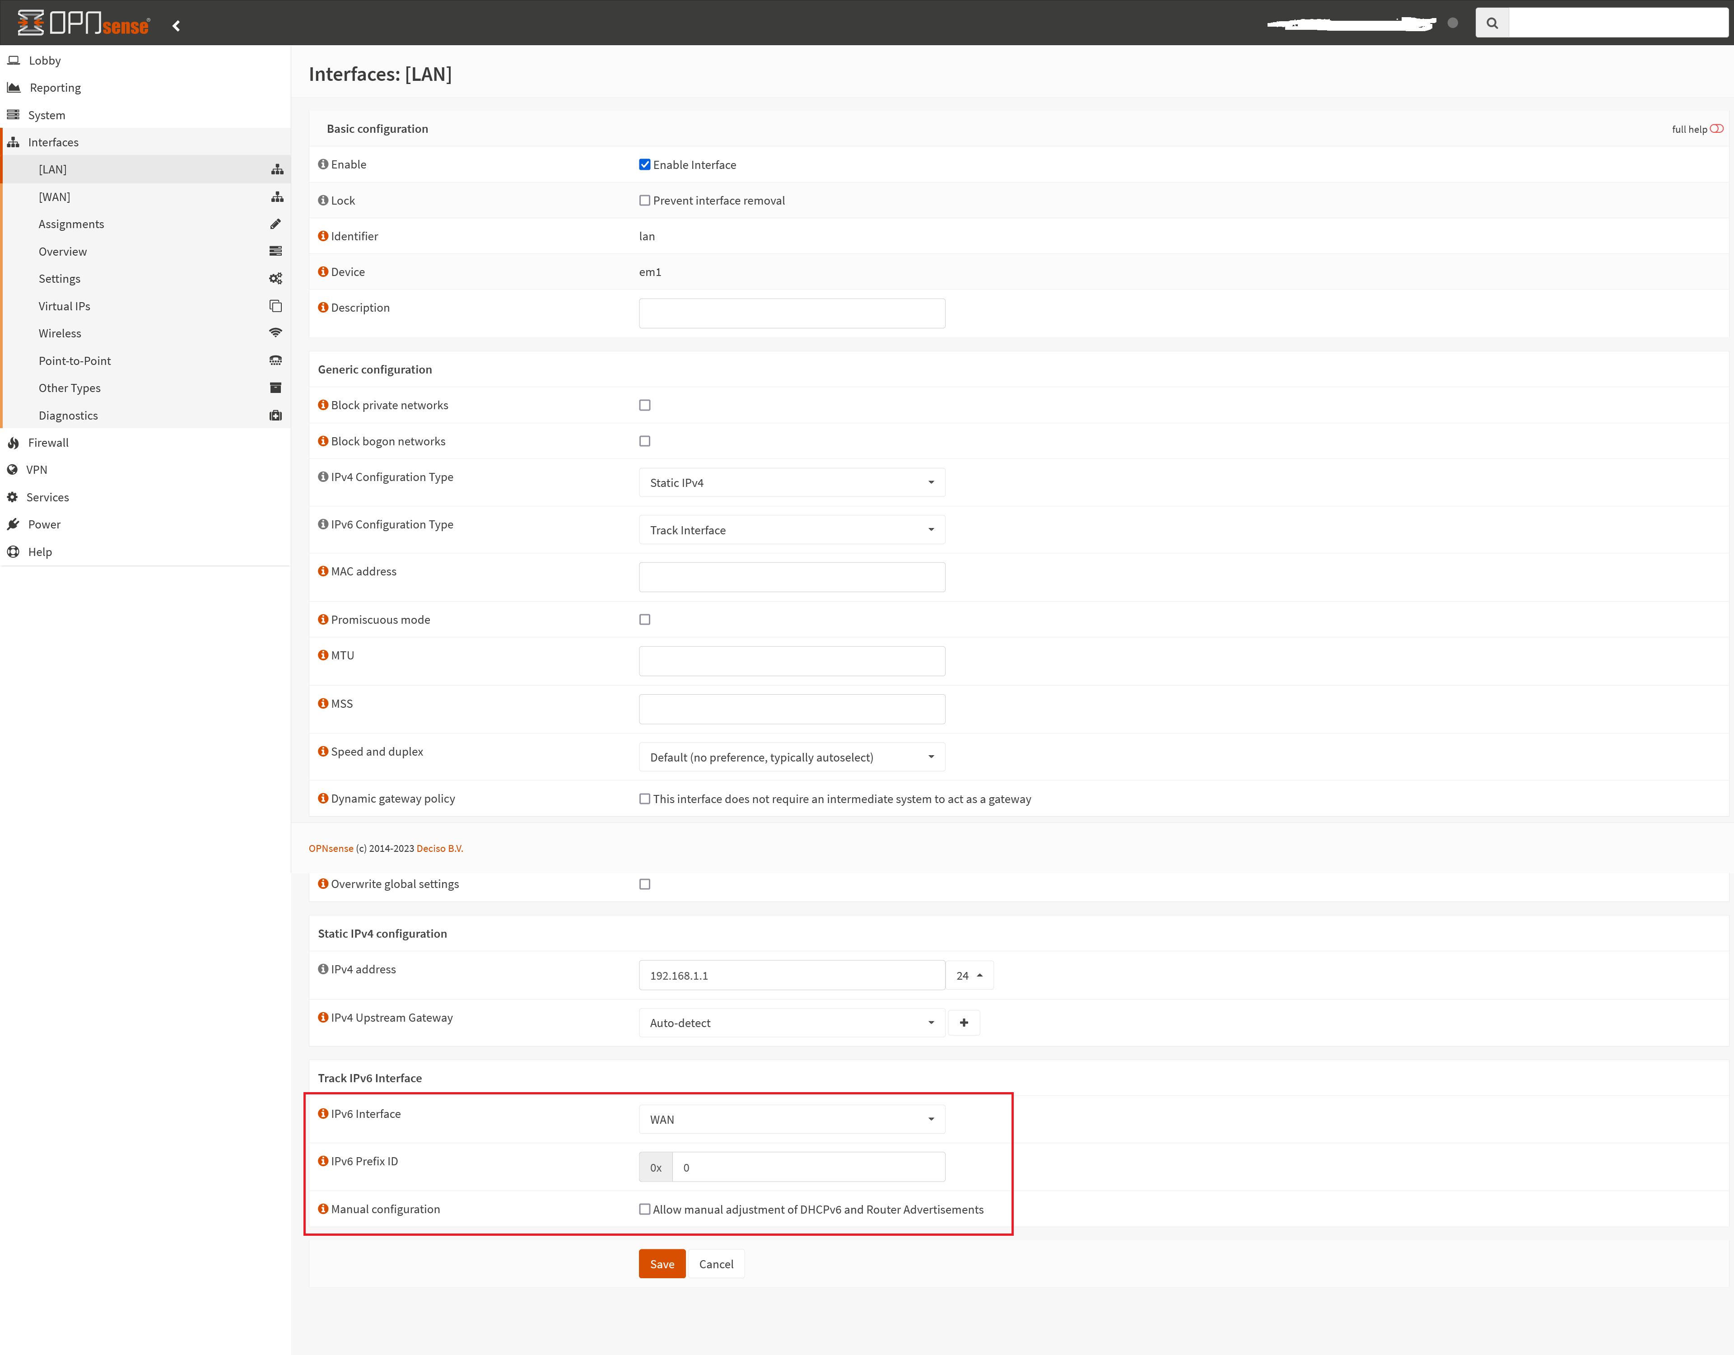The height and width of the screenshot is (1355, 1734).
Task: Click the plus icon beside Upstream Gateway
Action: pyautogui.click(x=964, y=1023)
